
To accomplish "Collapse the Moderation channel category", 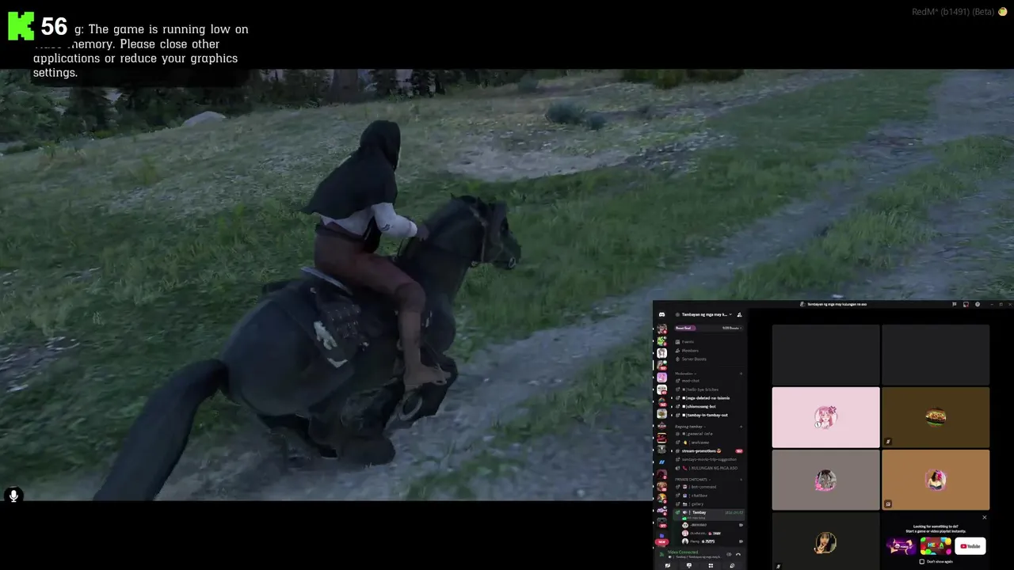I will click(x=685, y=374).
